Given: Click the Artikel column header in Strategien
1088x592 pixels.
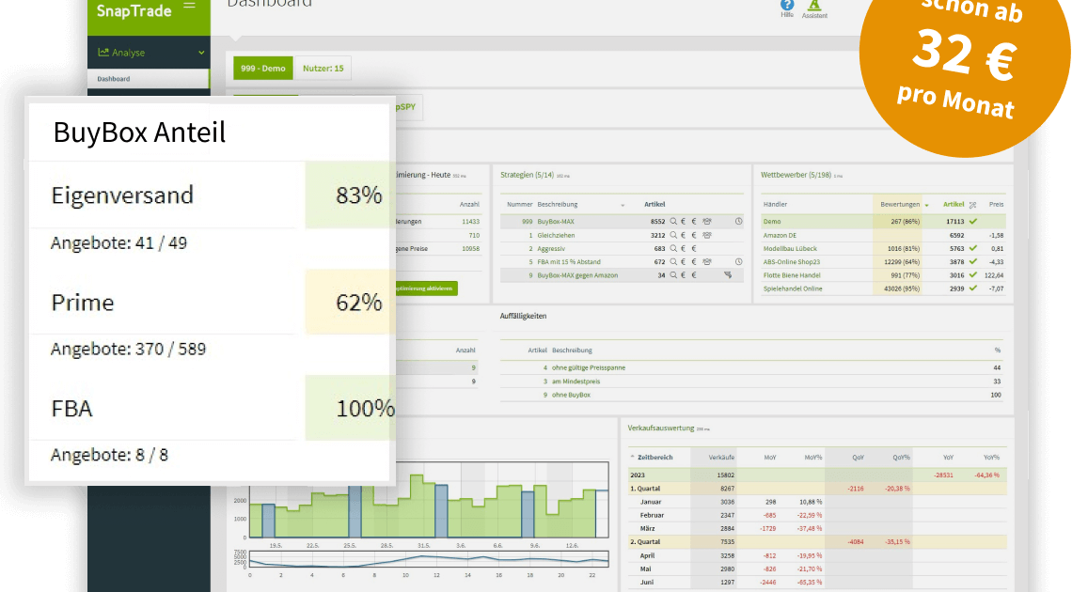Looking at the screenshot, I should [654, 205].
